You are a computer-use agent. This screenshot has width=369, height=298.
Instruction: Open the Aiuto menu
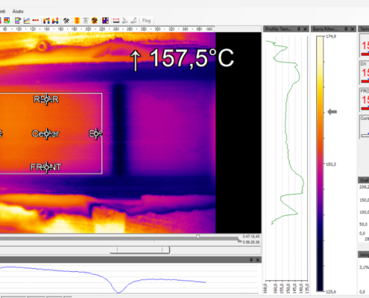(18, 11)
